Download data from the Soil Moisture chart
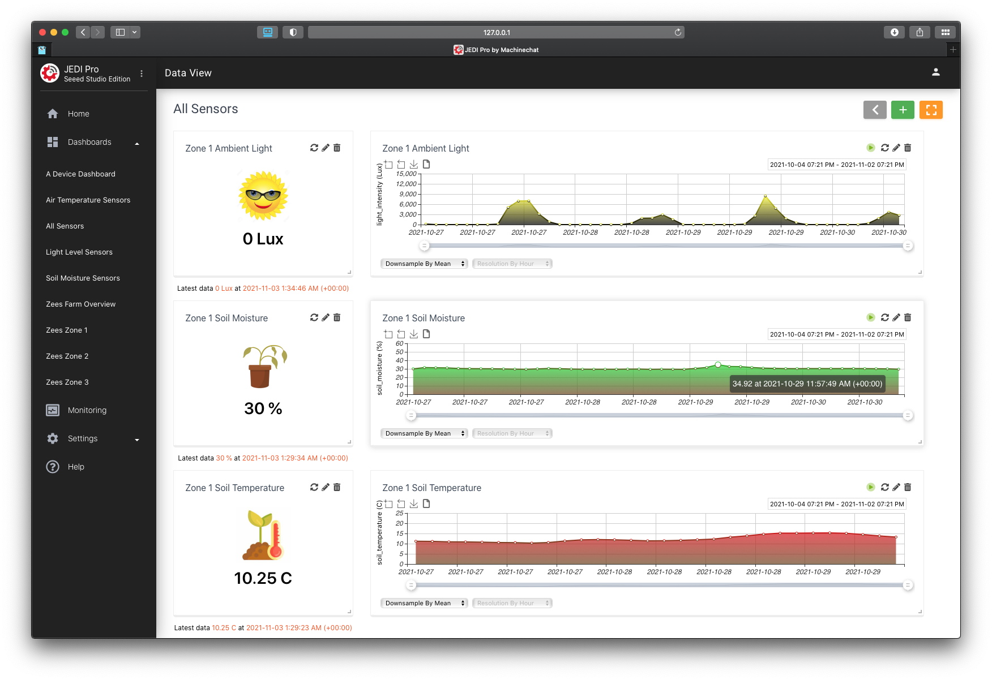 pos(414,334)
